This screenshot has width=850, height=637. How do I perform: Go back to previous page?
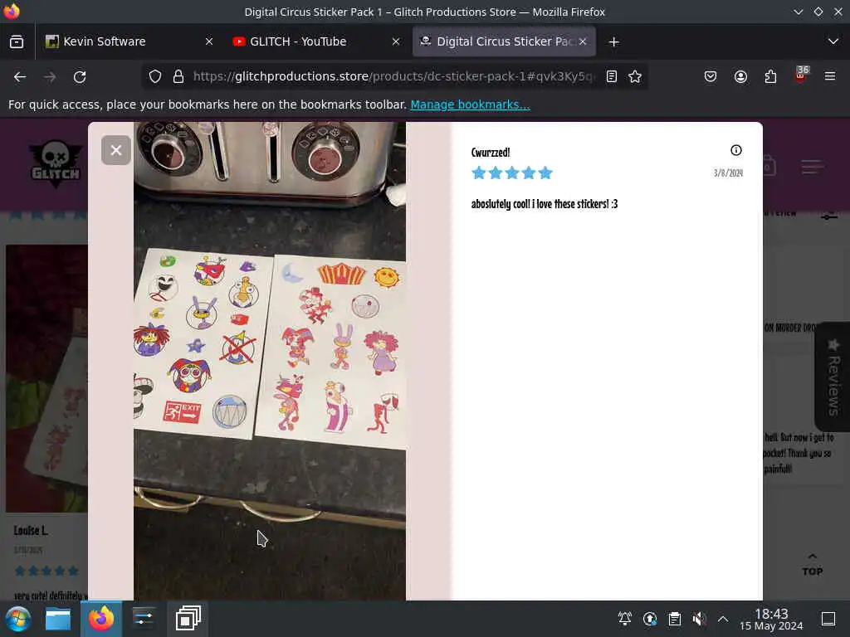[20, 77]
